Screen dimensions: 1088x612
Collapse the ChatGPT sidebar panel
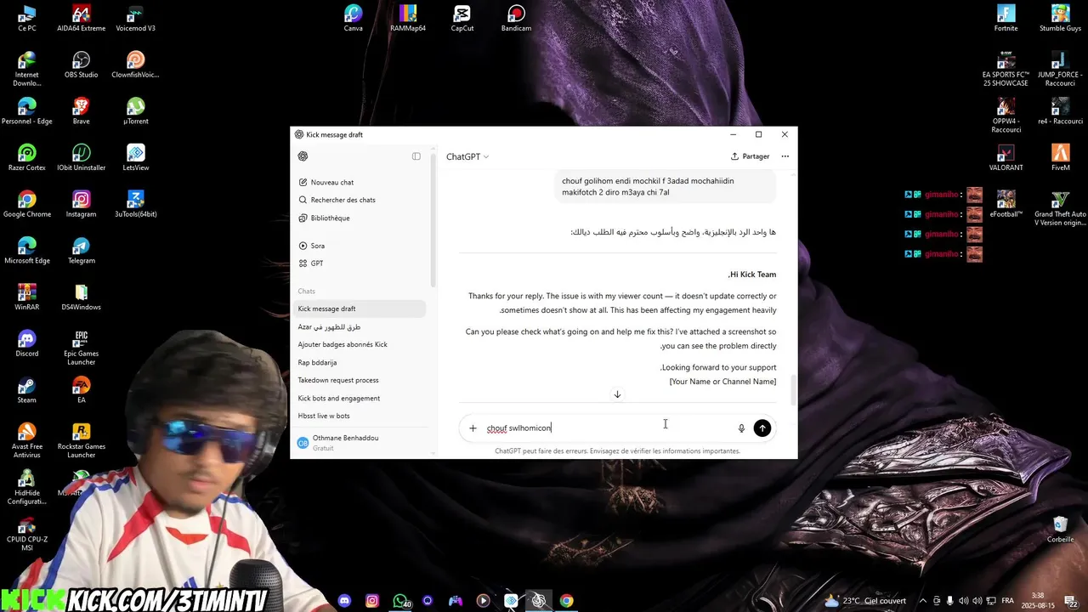coord(416,156)
